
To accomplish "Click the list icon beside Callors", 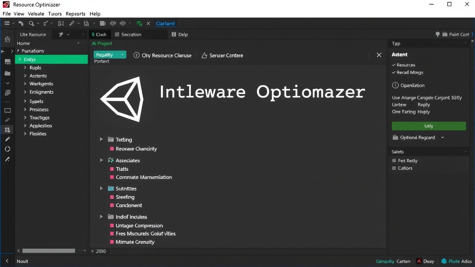I will point(394,168).
